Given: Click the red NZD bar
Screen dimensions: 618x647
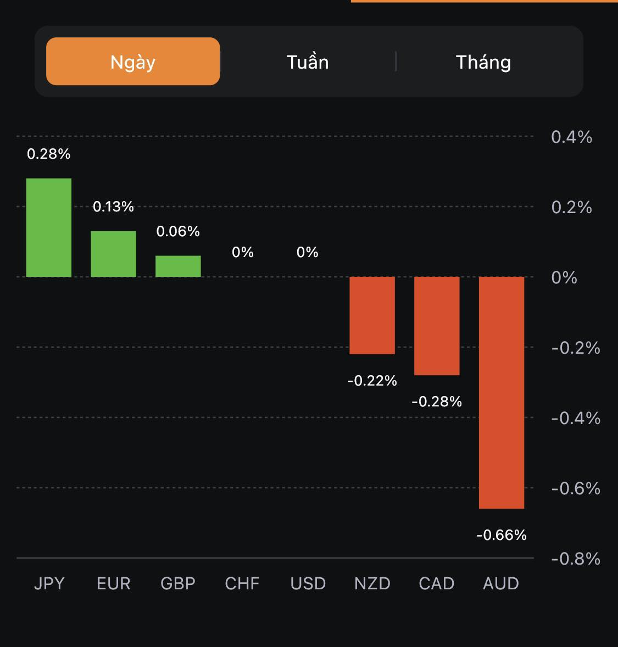Looking at the screenshot, I should (x=372, y=315).
